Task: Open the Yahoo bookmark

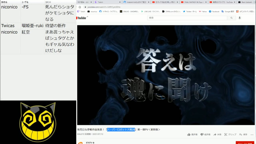Action: [x=203, y=11]
